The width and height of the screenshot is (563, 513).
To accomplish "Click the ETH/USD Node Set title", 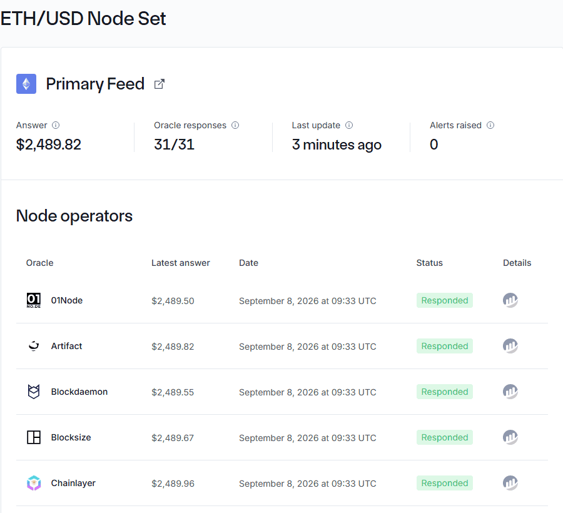I will click(x=83, y=18).
